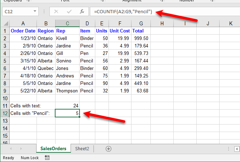Click the Enter checkmark icon in formula bar
The image size is (240, 162).
[x=69, y=12]
